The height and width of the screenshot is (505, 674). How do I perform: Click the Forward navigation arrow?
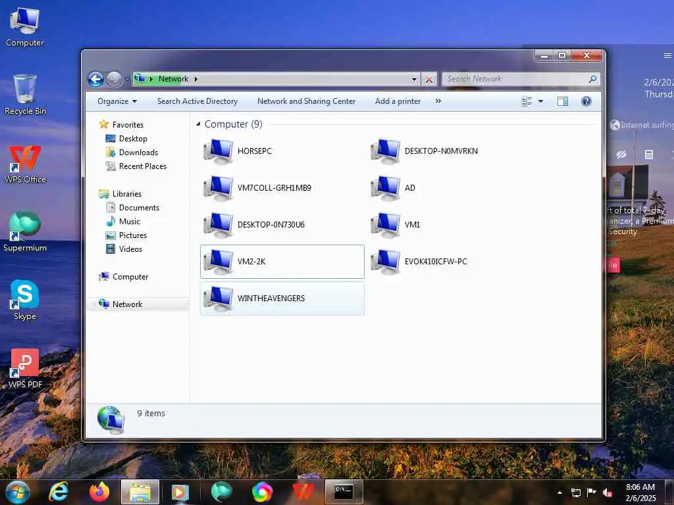(x=114, y=79)
